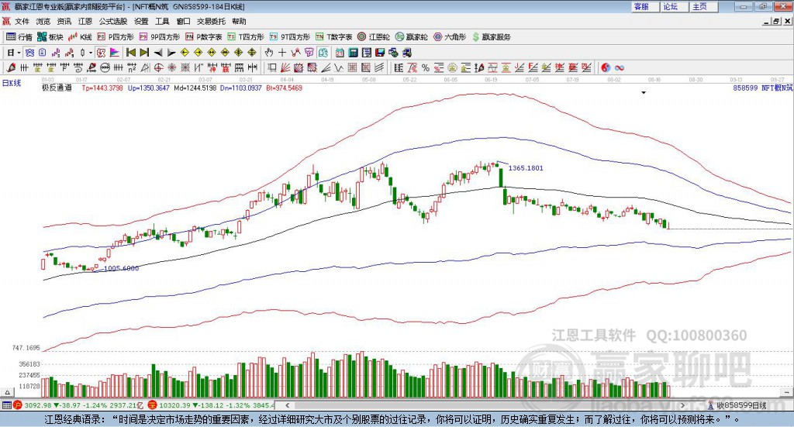Click the red floppy disk save icon

tap(380, 53)
